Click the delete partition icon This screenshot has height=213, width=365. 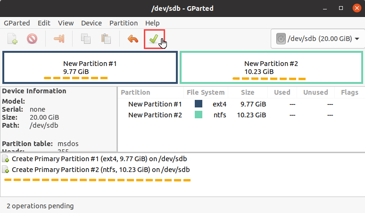coord(32,39)
